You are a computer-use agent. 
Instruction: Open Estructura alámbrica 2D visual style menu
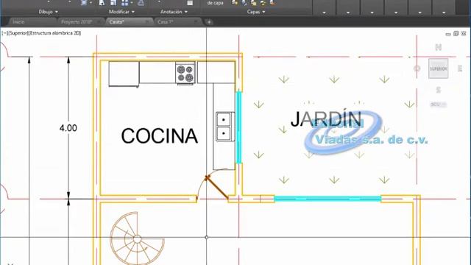pyautogui.click(x=54, y=33)
